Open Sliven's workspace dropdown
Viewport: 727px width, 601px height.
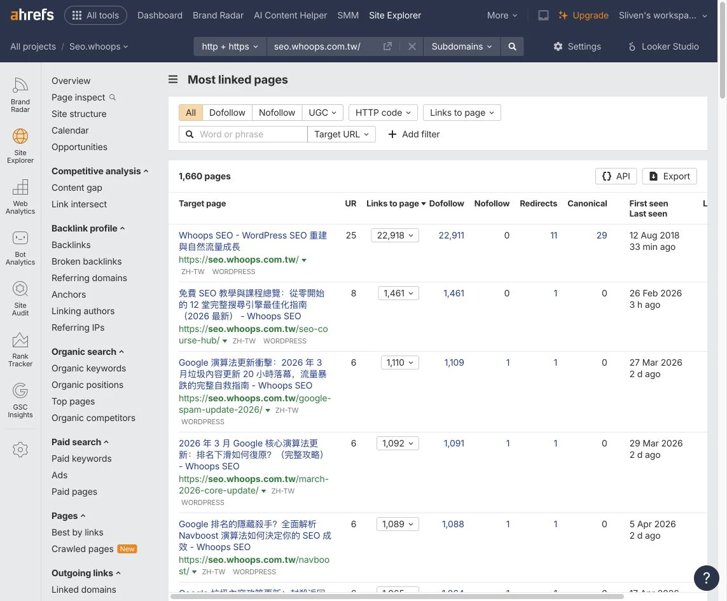pyautogui.click(x=663, y=15)
